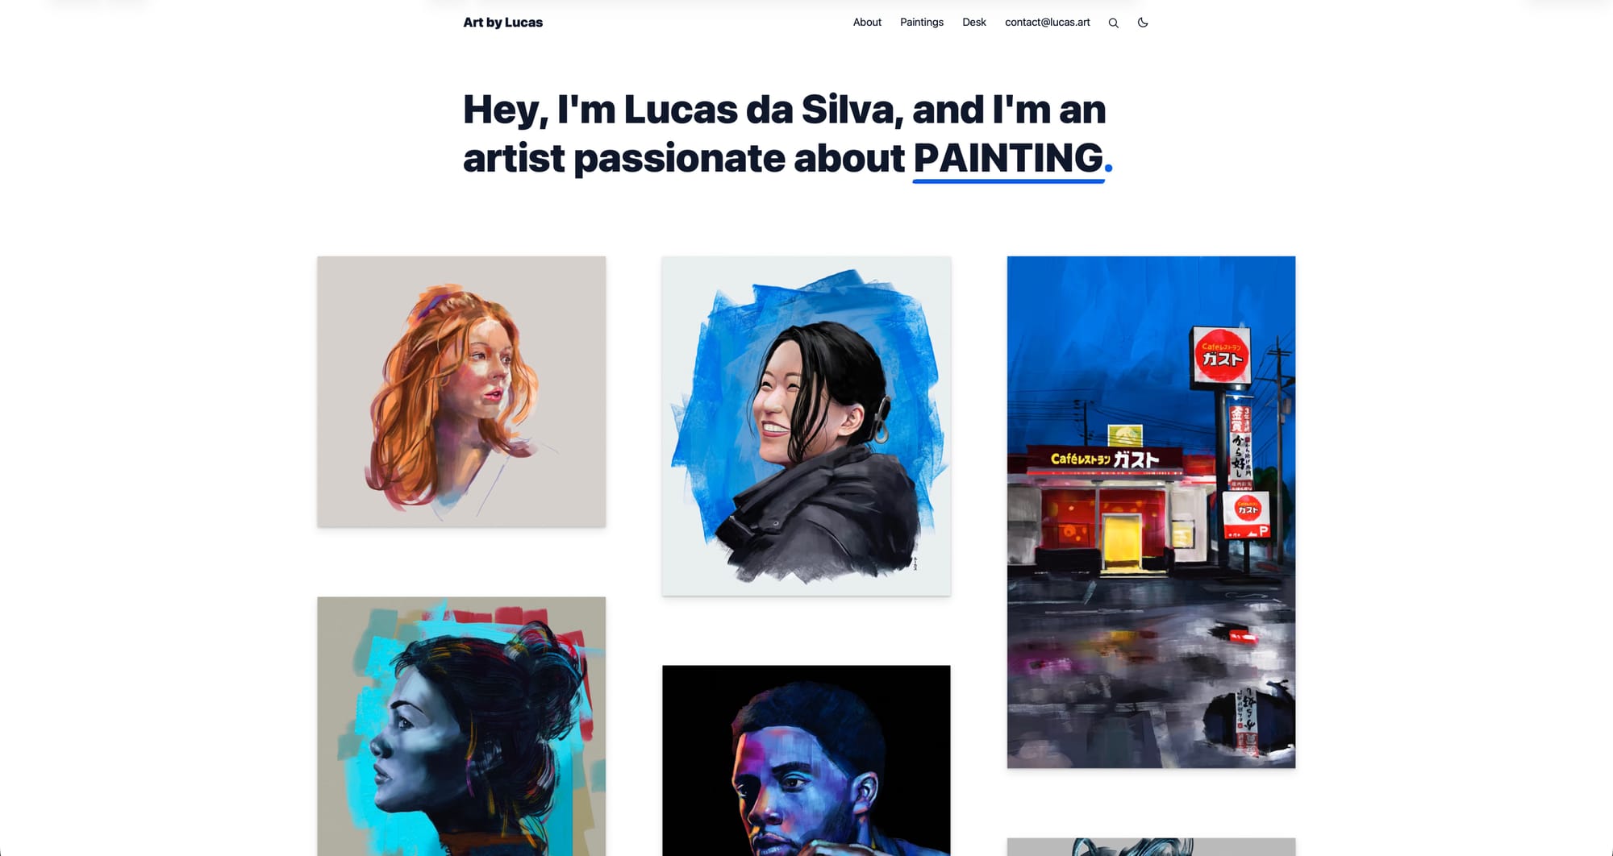
Task: Open the search icon in navbar
Action: coord(1113,23)
